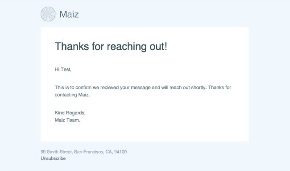The image size is (290, 171).
Task: Click the word "message" in confirmation sentence
Action: [x=141, y=88]
